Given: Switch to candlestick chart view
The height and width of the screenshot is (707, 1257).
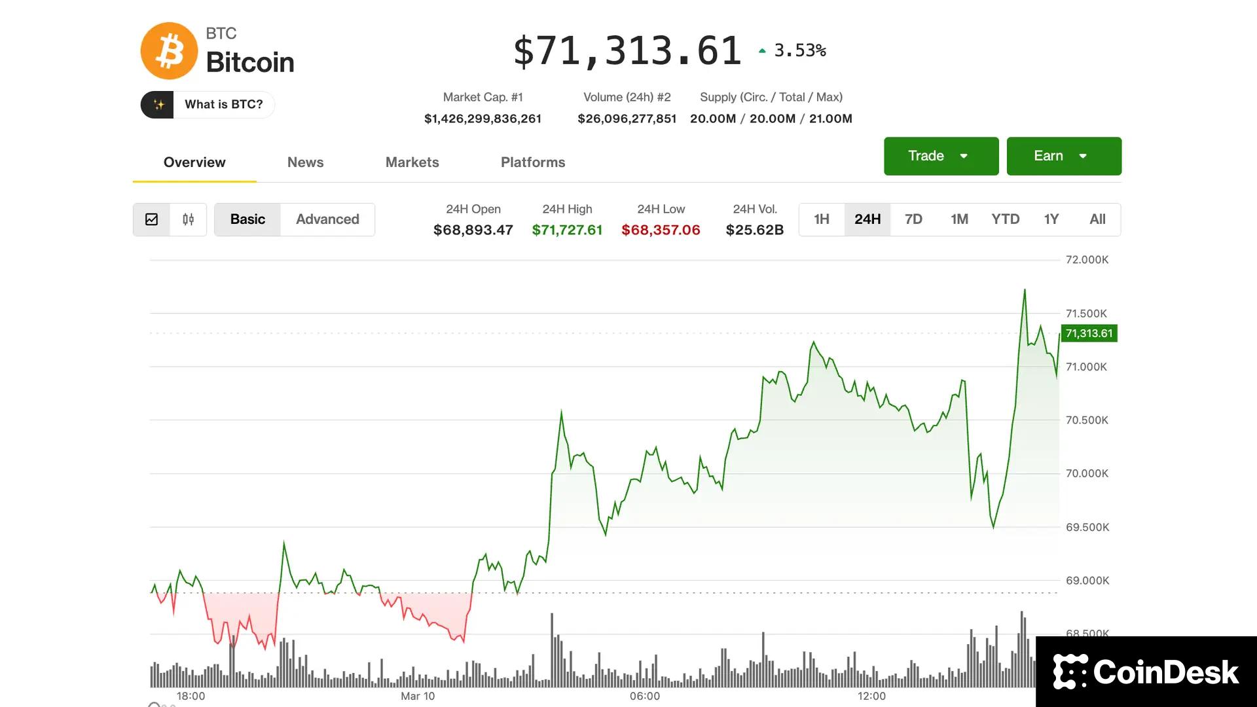Looking at the screenshot, I should coord(188,219).
